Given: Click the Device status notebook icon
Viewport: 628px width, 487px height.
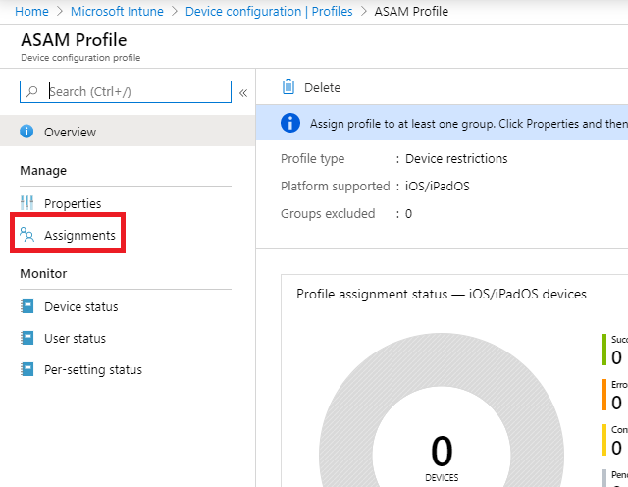Looking at the screenshot, I should click(26, 306).
